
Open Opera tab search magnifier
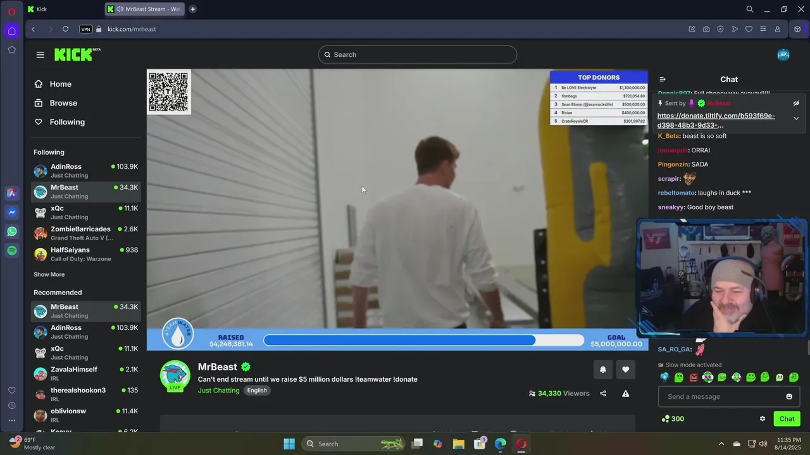click(750, 9)
